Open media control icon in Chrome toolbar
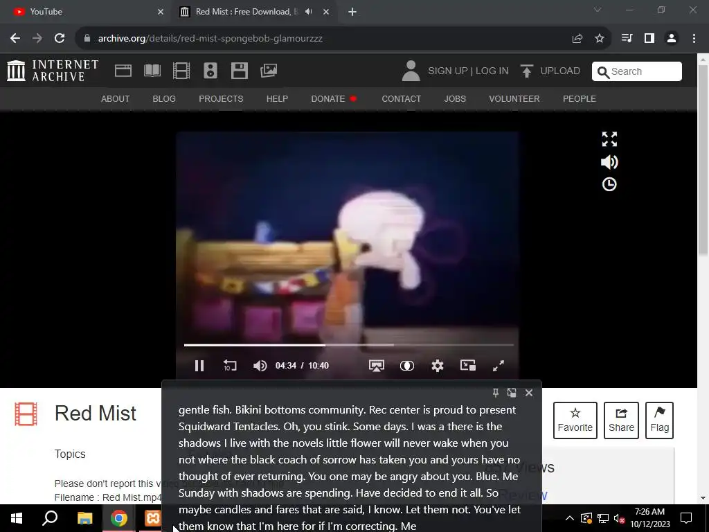Viewport: 709px width, 532px height. 627,39
